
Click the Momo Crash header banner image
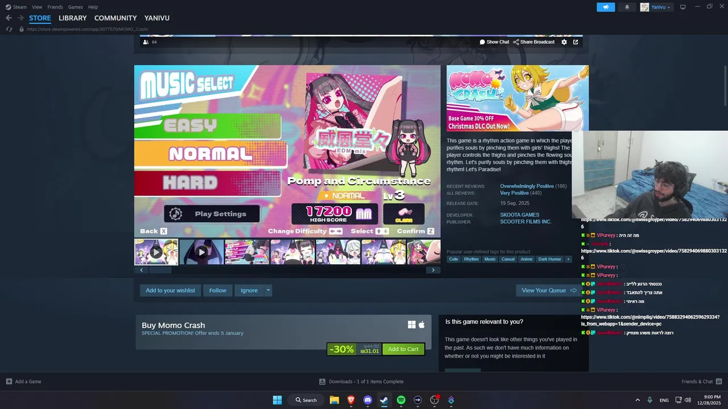pyautogui.click(x=518, y=98)
